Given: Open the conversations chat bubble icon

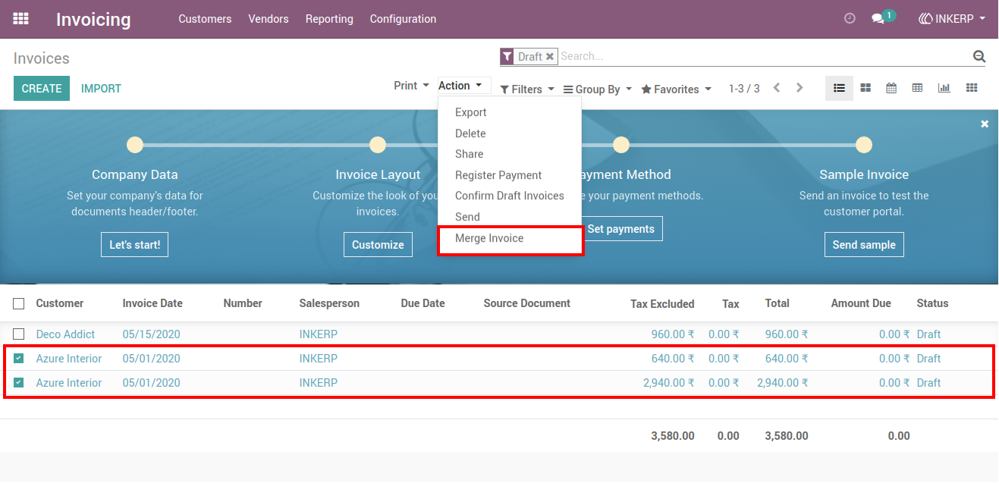Looking at the screenshot, I should pyautogui.click(x=878, y=19).
